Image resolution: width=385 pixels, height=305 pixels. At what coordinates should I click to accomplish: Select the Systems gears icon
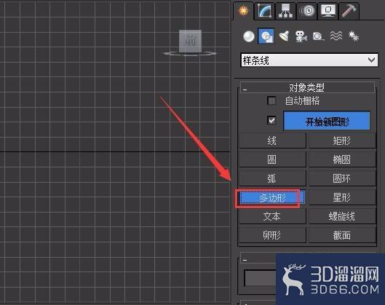point(353,36)
